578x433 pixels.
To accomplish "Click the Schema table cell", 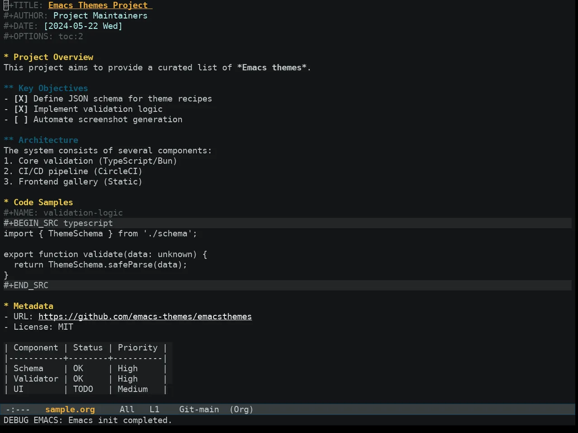I will 28,369.
